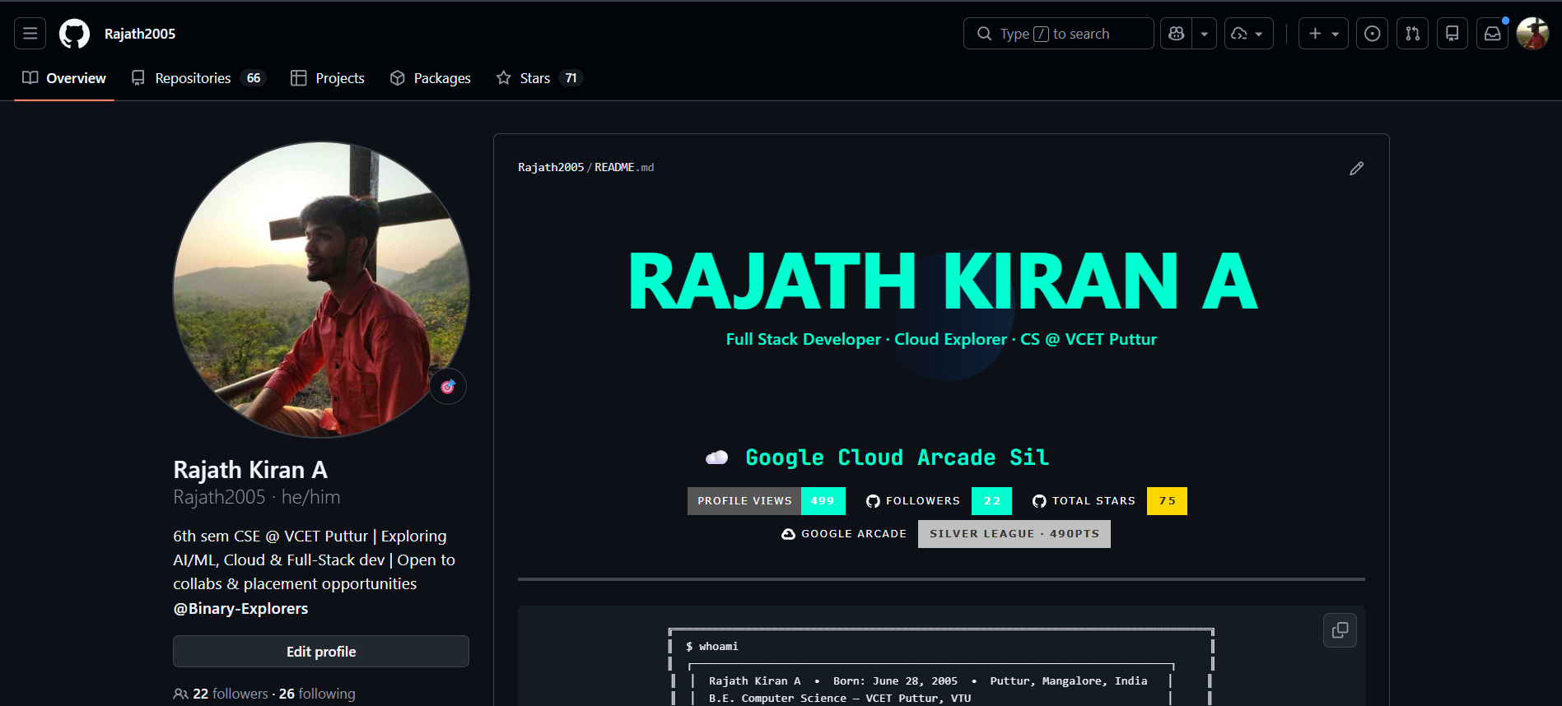Select the Overview tab

pyautogui.click(x=64, y=78)
